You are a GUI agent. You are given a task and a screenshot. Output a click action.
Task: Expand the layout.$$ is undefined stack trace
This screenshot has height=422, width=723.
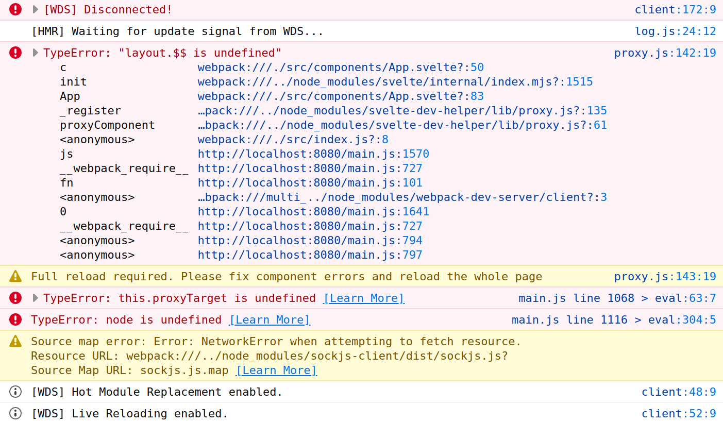pos(35,52)
